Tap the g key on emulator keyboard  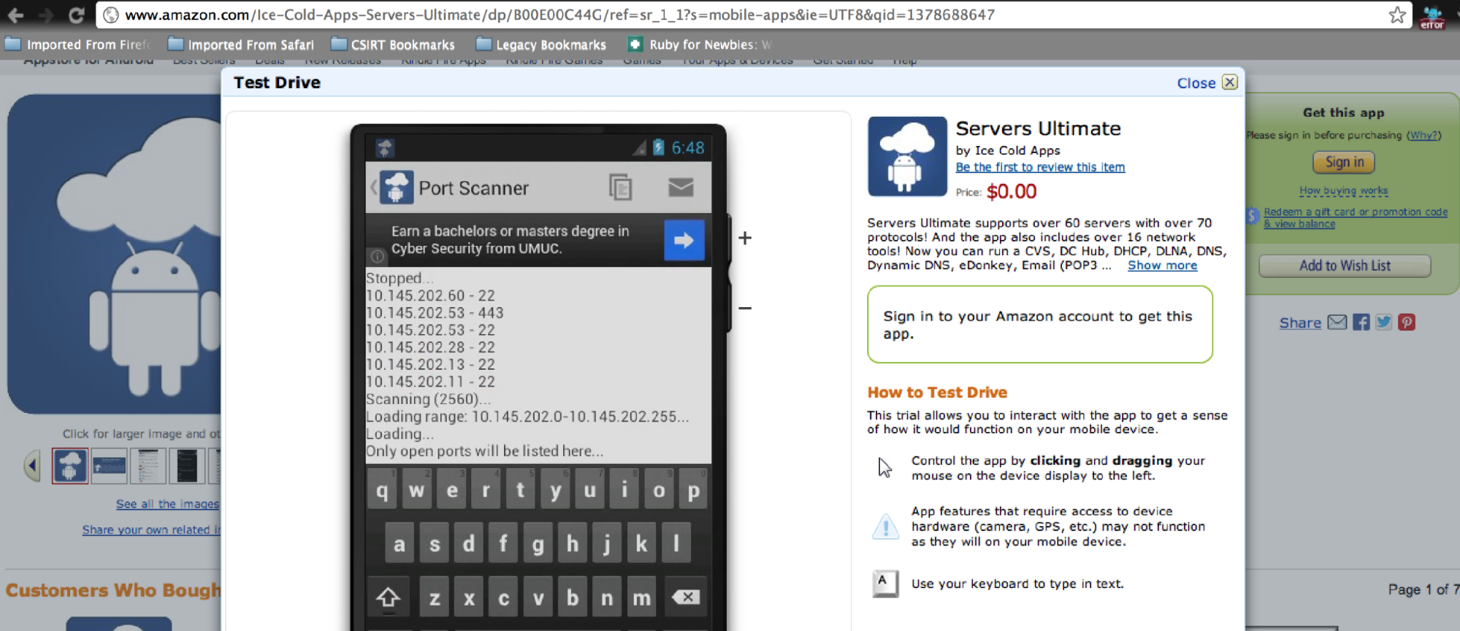click(x=538, y=543)
